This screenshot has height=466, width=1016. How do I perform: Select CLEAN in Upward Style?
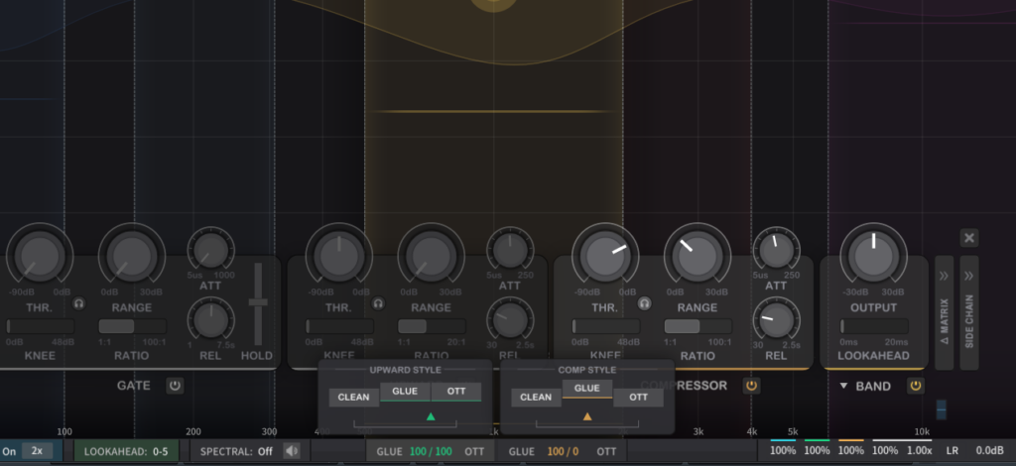click(353, 397)
